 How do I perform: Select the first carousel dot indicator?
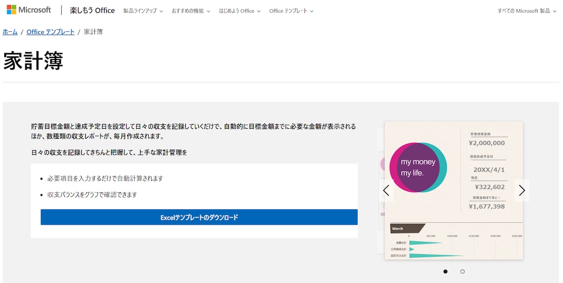click(x=445, y=271)
